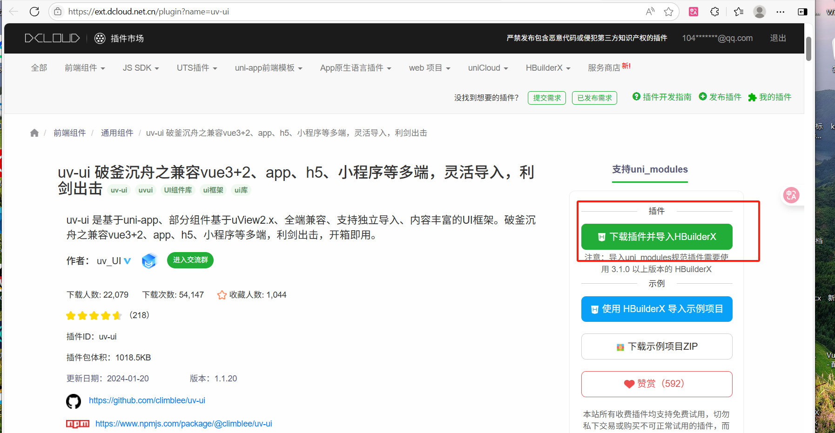Click the blue verified V badge by author
The image size is (835, 433).
click(127, 261)
